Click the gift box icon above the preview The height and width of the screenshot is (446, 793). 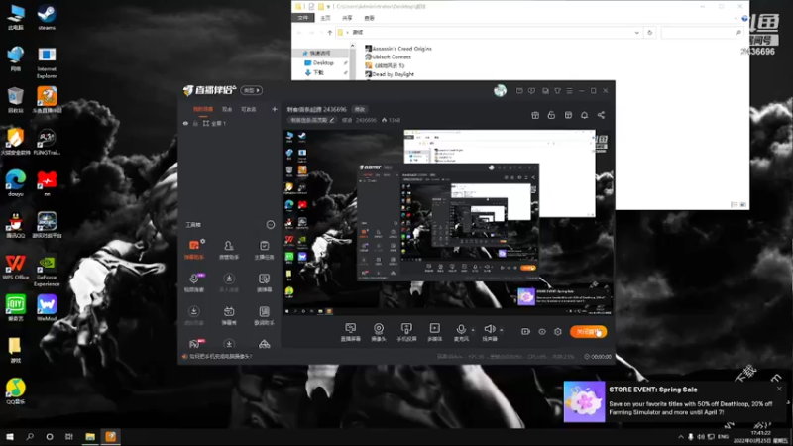(x=535, y=115)
